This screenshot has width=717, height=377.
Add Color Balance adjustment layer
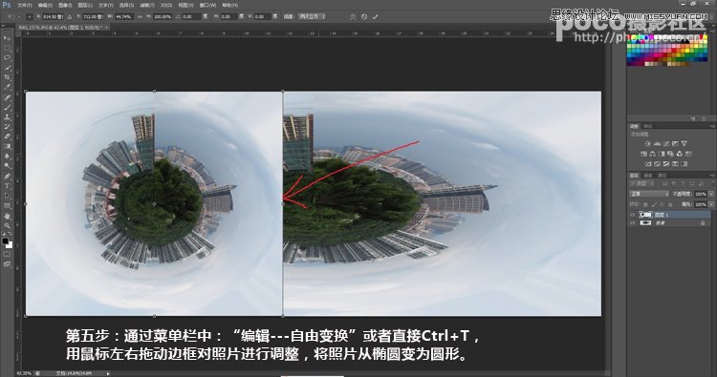click(653, 154)
